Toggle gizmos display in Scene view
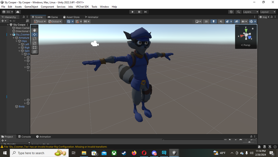This screenshot has height=157, width=278. pos(251,22)
